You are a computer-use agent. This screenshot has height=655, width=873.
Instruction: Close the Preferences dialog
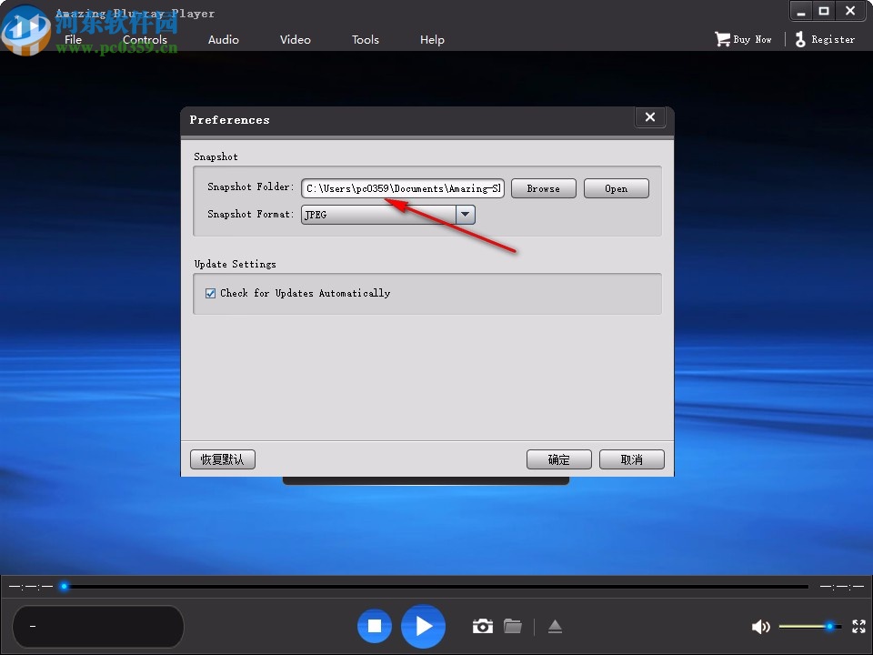649,117
